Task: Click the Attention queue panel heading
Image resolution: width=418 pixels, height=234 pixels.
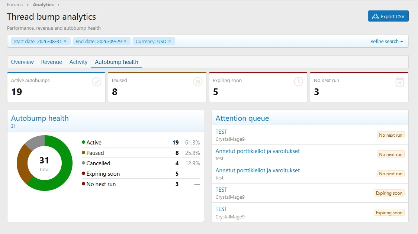Action: [x=242, y=118]
